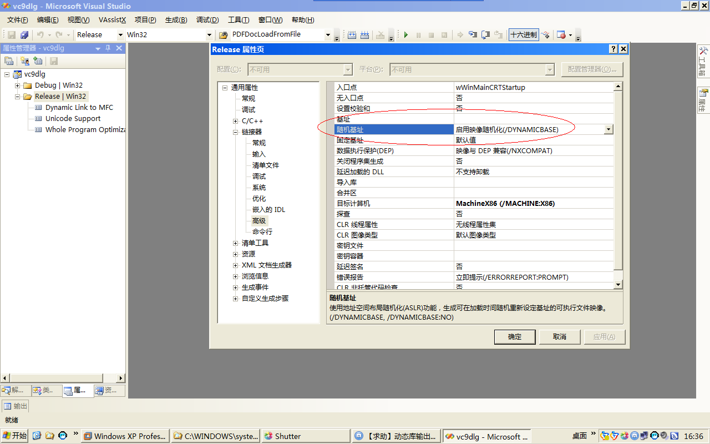Click the Redo toolbar icon
Screen dimensions: 710x444
point(59,35)
